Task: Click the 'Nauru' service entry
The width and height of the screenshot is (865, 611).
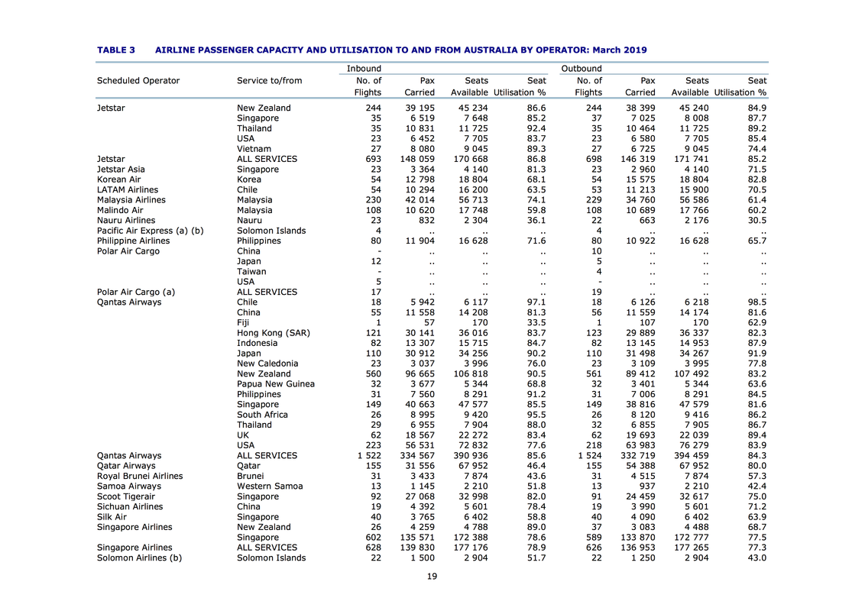Action: coord(250,220)
